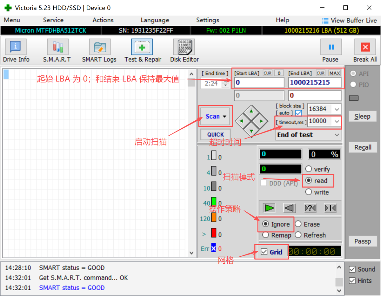Viewport: 381px width, 296px height.
Task: Open the Settings menu
Action: point(208,20)
